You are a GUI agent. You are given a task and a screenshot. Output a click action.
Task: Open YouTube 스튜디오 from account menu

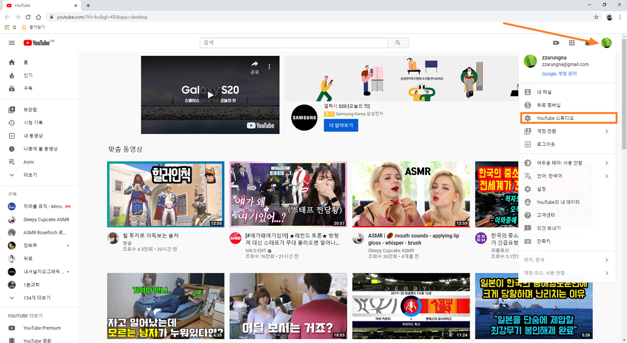coord(568,118)
